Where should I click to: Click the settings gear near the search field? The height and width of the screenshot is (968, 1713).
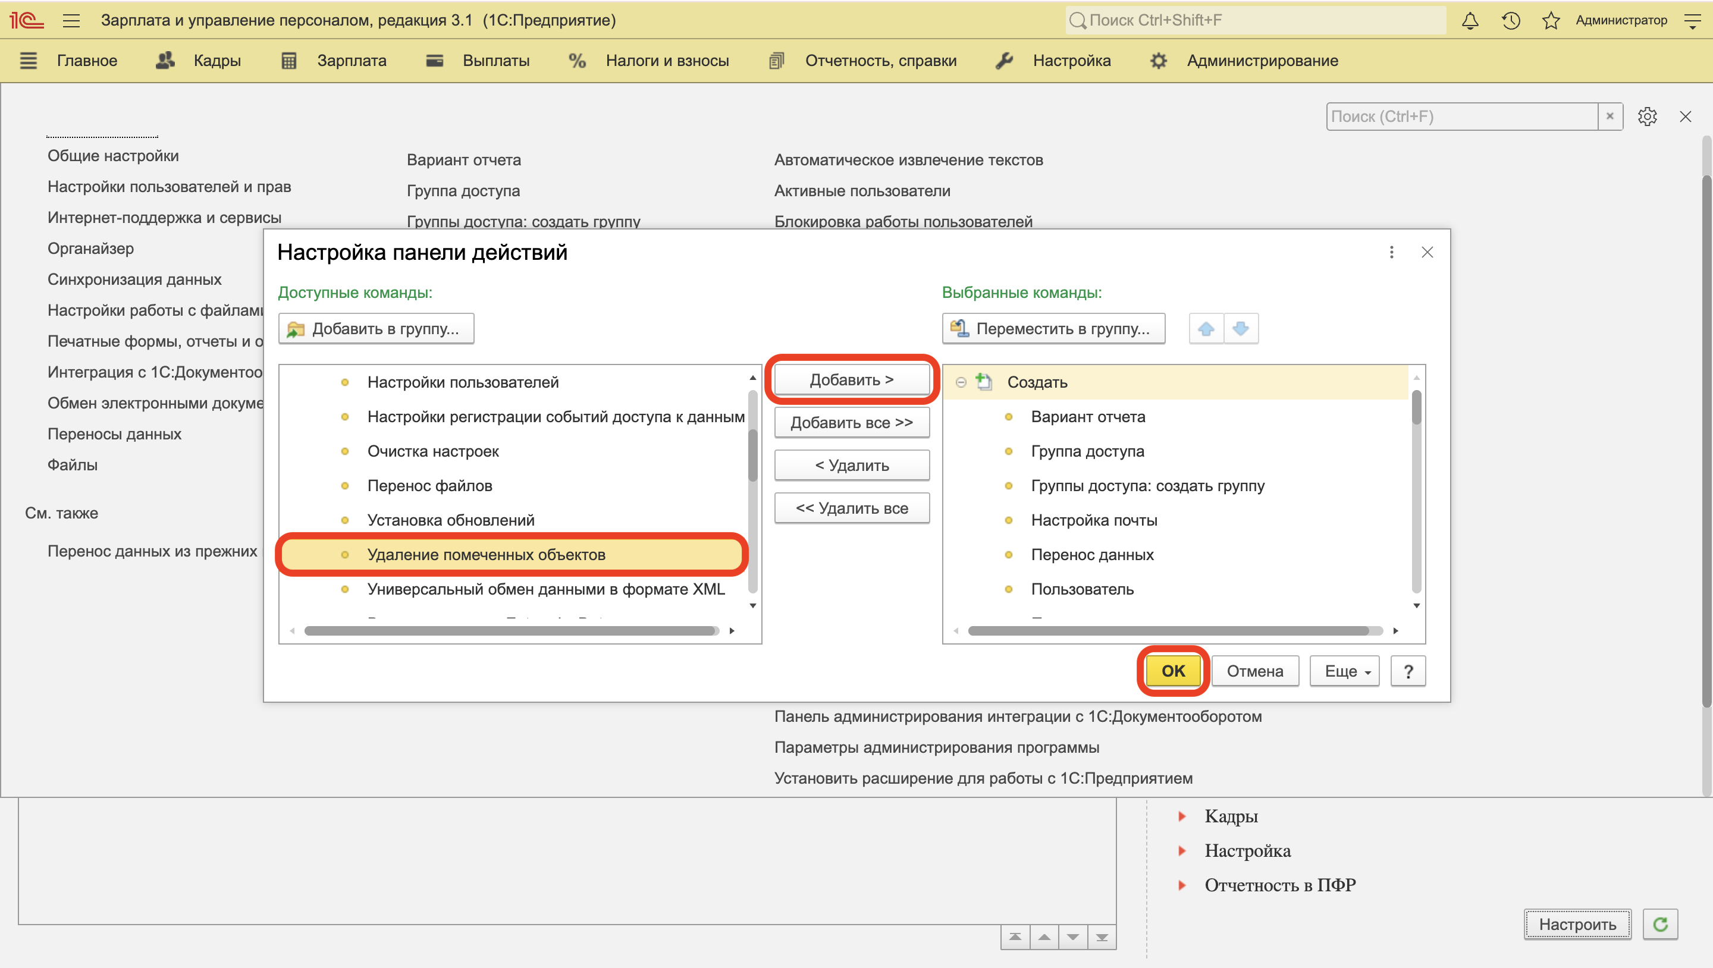[x=1646, y=117]
